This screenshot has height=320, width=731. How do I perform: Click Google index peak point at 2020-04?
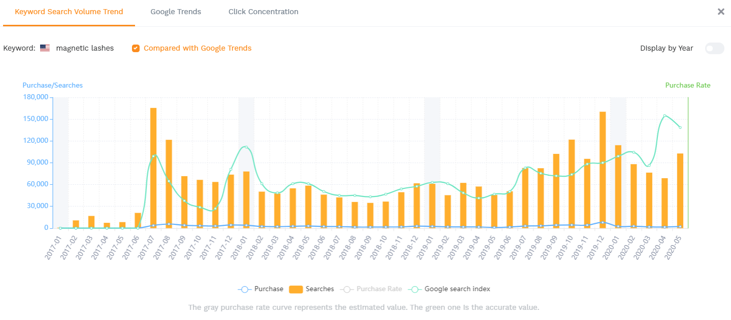pyautogui.click(x=664, y=116)
